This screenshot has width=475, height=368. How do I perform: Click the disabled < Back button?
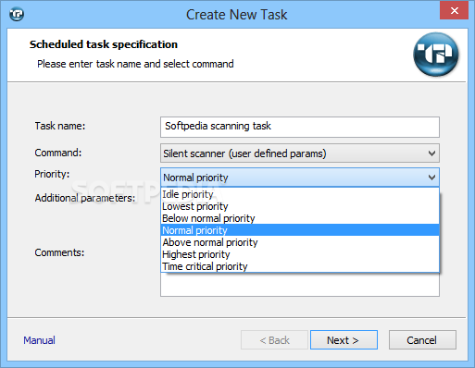(x=274, y=340)
